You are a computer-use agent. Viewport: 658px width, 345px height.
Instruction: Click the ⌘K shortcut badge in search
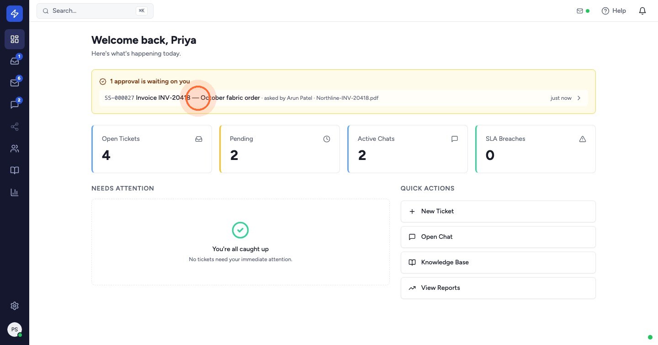click(x=142, y=10)
